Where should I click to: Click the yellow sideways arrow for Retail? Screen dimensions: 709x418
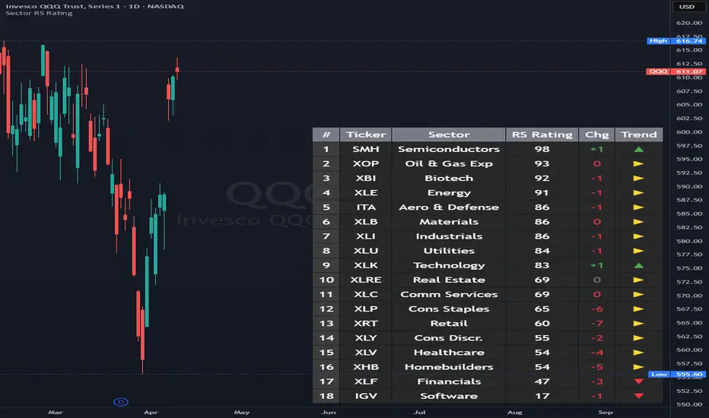(638, 324)
